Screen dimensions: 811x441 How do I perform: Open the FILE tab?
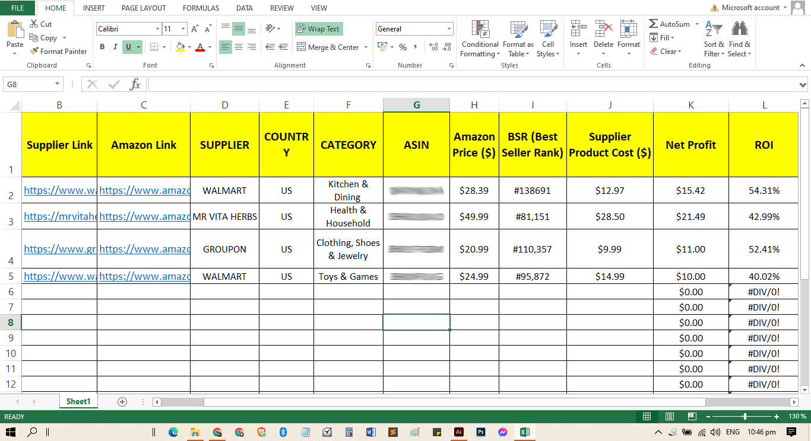point(17,8)
